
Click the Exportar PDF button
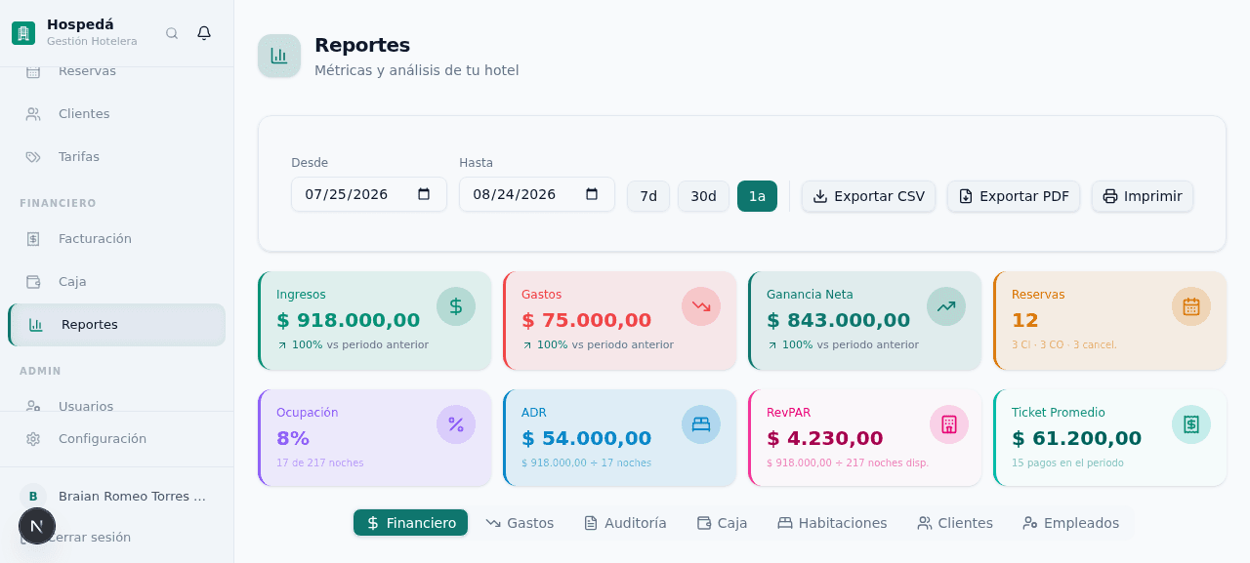[x=1014, y=196]
